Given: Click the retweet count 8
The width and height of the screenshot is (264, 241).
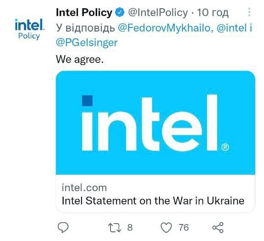Looking at the screenshot, I should point(130,228).
